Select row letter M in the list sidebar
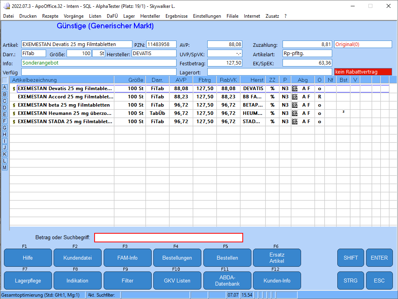Viewport: 398px width, 299px height. tap(5, 168)
